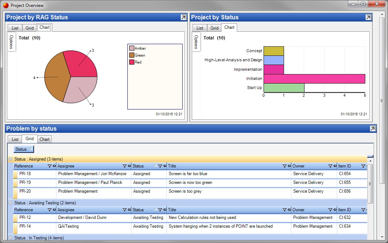Viewport: 388px width, 243px height.
Task: Select Chart tab in Project by Status panel
Action: pos(229,27)
